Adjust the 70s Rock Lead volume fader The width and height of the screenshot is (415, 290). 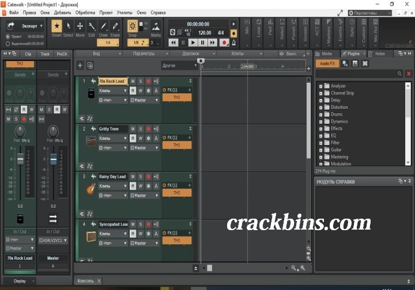20,159
